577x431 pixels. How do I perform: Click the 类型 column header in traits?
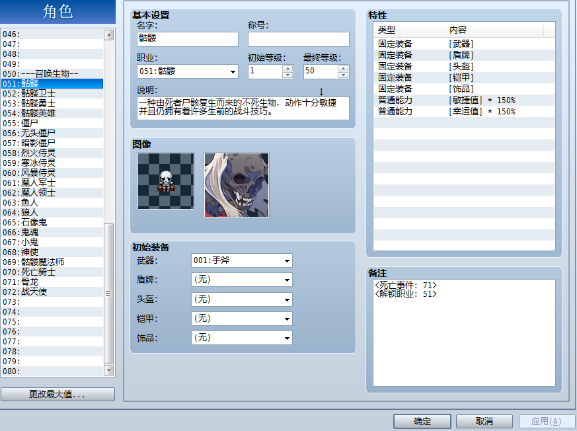click(410, 30)
